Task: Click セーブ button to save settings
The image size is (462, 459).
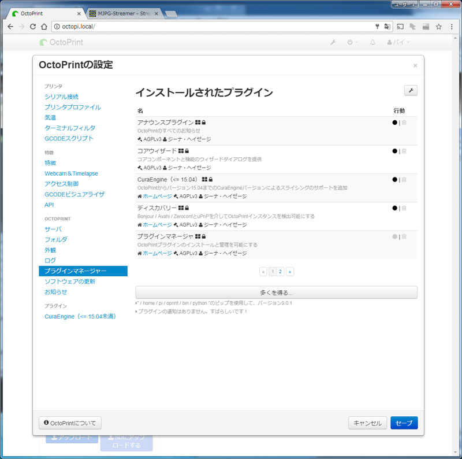Action: click(x=404, y=423)
